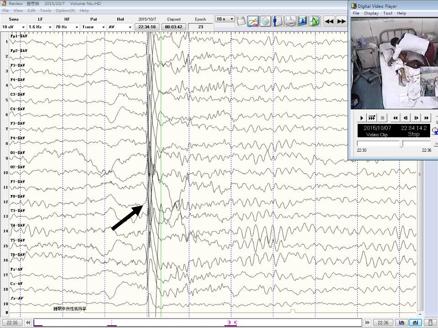
Task: Click the Fp1-$AV channel label
Action: 19,36
